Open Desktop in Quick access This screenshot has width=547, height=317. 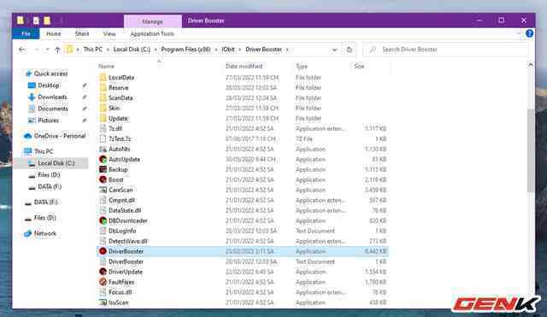(x=44, y=85)
